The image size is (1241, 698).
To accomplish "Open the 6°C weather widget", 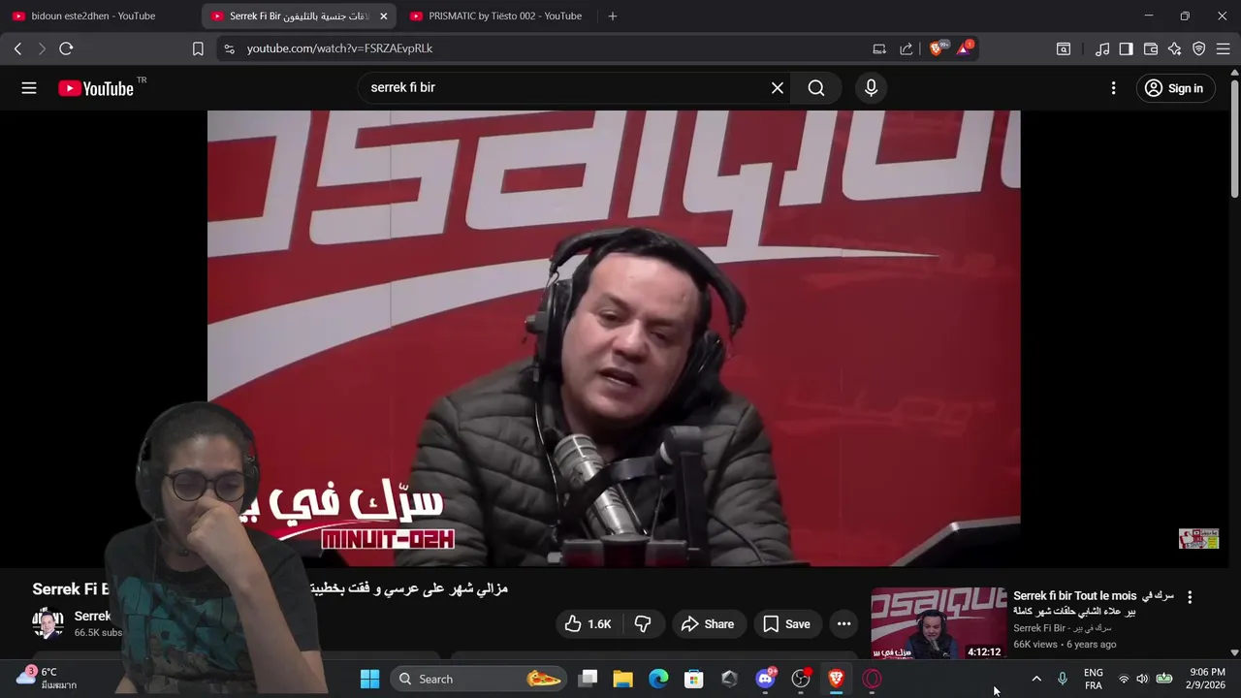I will [47, 678].
